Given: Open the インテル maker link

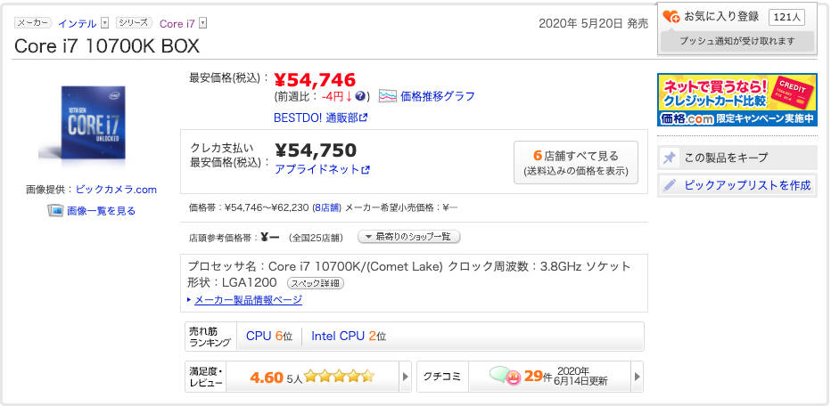Looking at the screenshot, I should coord(77,23).
